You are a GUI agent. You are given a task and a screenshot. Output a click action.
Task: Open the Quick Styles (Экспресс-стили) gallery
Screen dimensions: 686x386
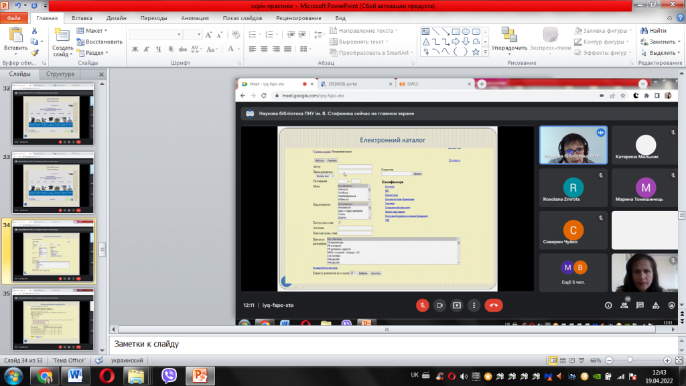(x=551, y=40)
